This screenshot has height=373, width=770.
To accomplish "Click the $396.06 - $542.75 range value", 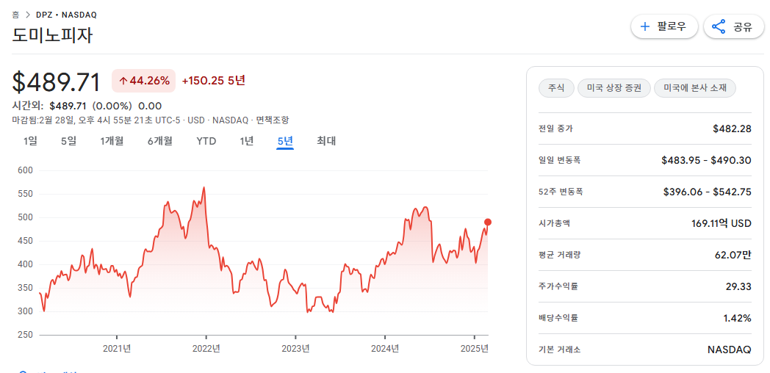I will coord(707,192).
